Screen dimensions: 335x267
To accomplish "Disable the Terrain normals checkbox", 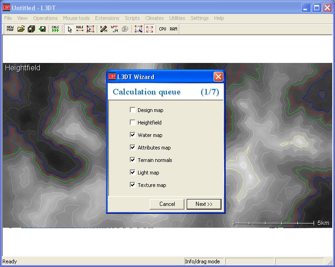I will pyautogui.click(x=133, y=160).
